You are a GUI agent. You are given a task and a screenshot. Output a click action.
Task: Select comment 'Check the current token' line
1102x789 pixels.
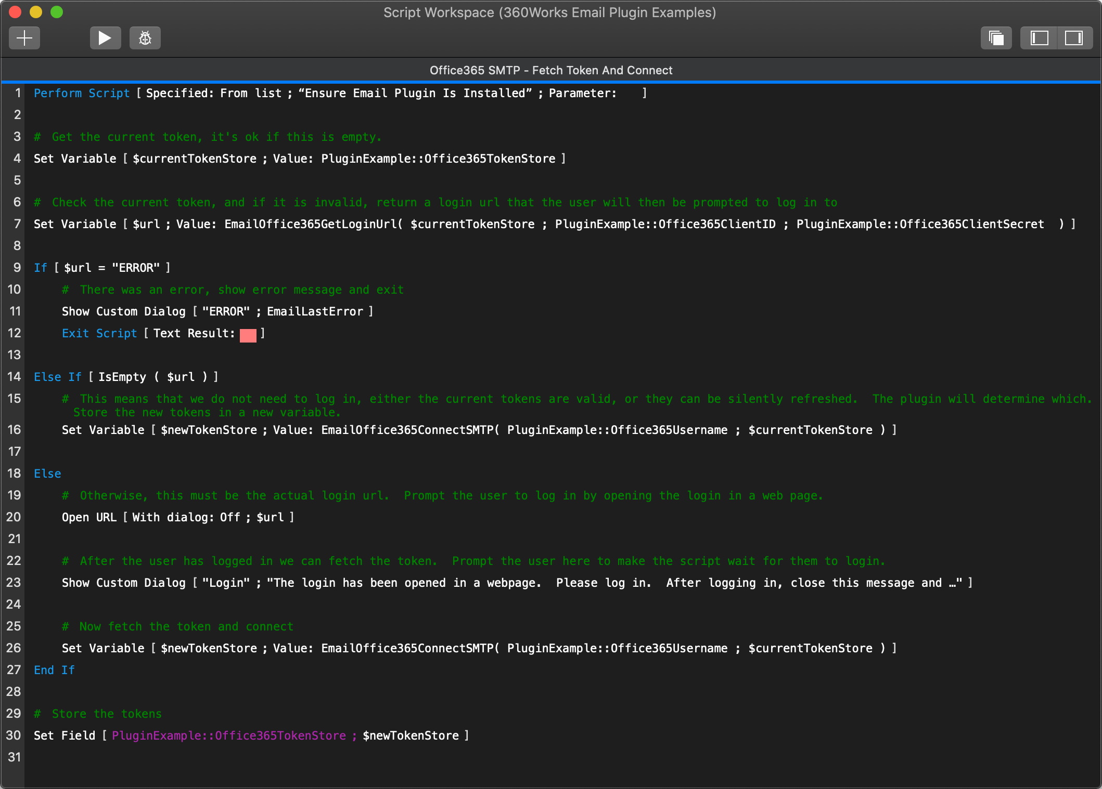pyautogui.click(x=435, y=202)
